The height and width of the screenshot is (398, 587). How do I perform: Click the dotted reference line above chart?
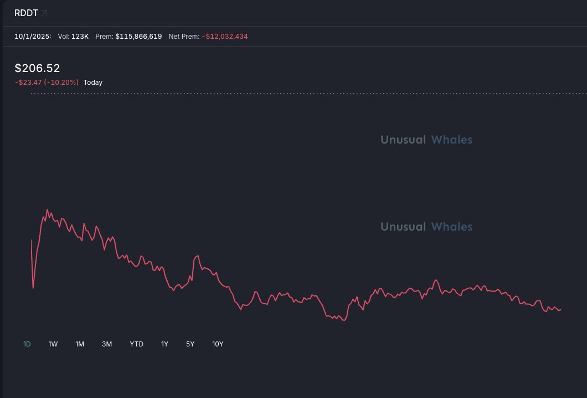point(305,94)
